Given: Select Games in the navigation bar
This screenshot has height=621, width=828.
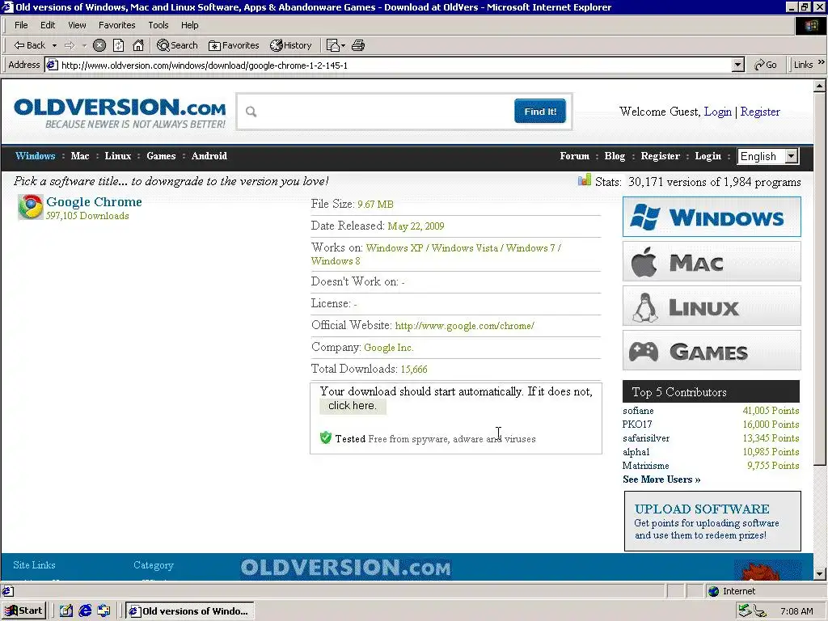Looking at the screenshot, I should (161, 156).
